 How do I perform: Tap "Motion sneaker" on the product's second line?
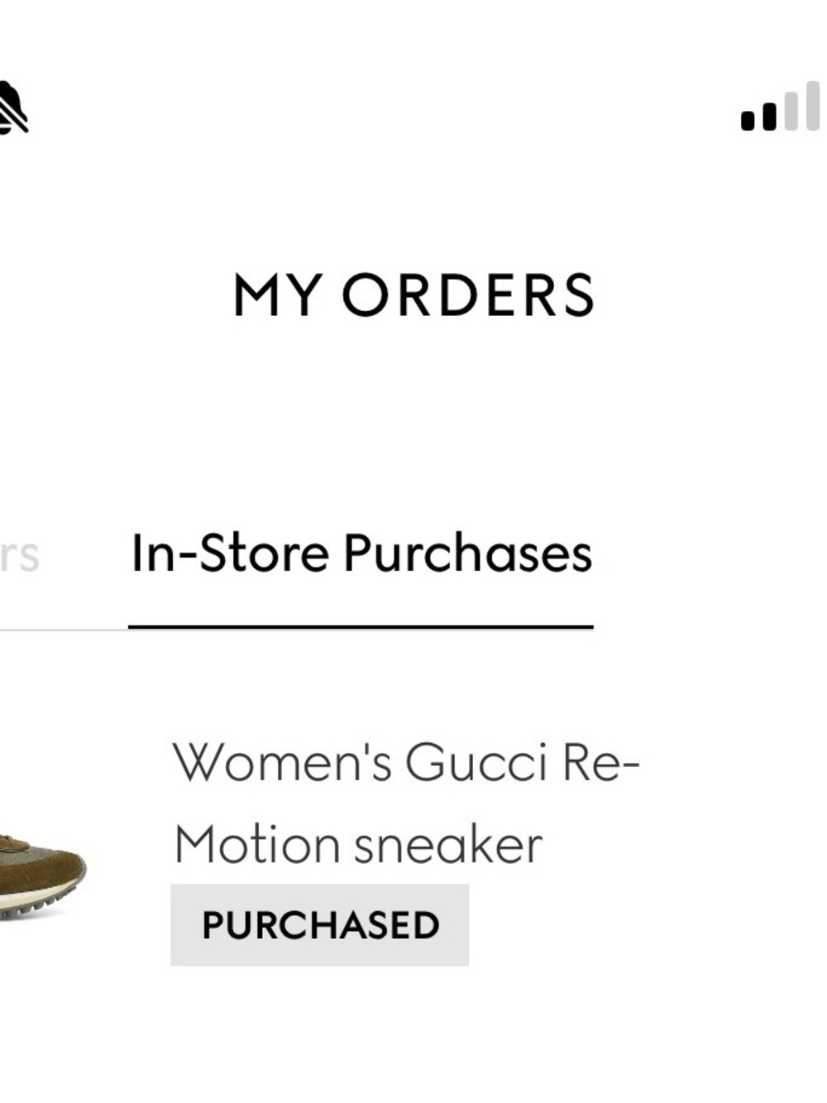click(358, 845)
